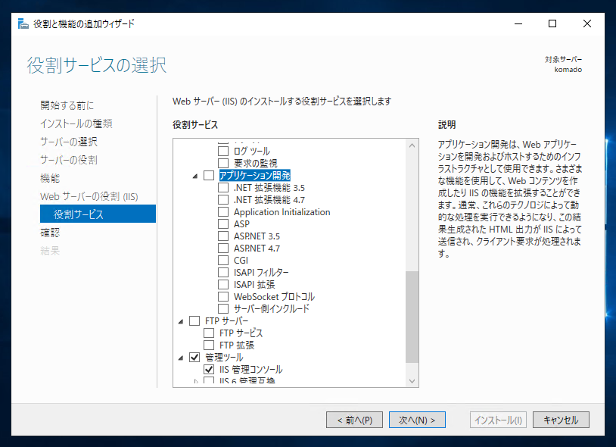Click the role services scrollbar thumb
This screenshot has height=447, width=616.
click(x=412, y=317)
